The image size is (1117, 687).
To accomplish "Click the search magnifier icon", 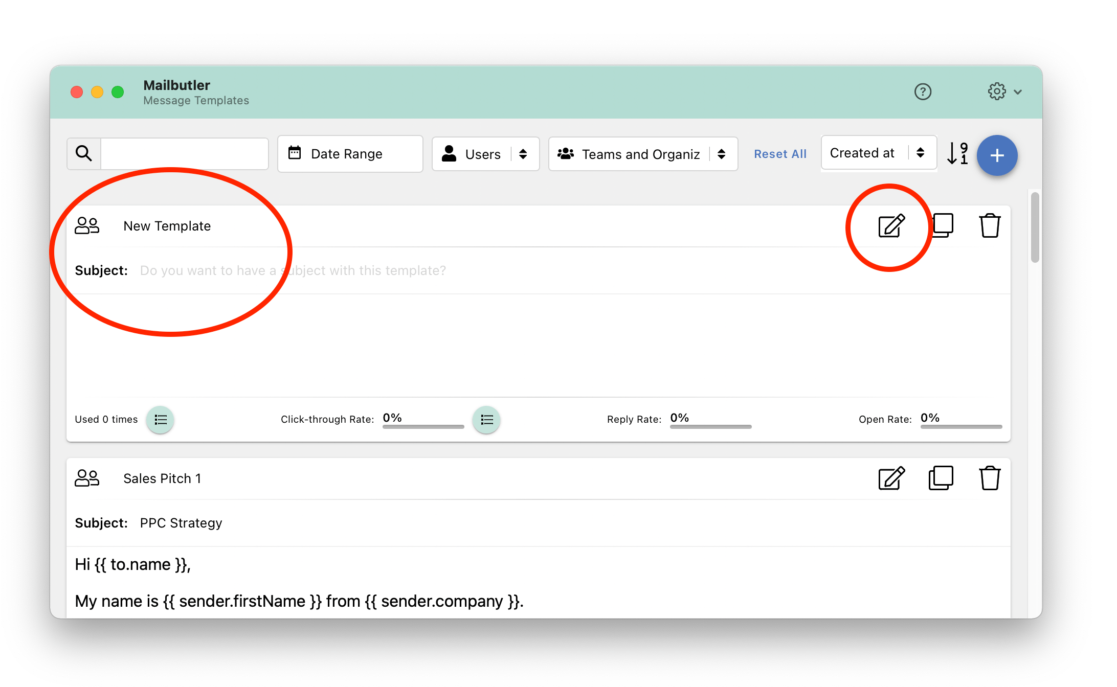I will [x=84, y=153].
